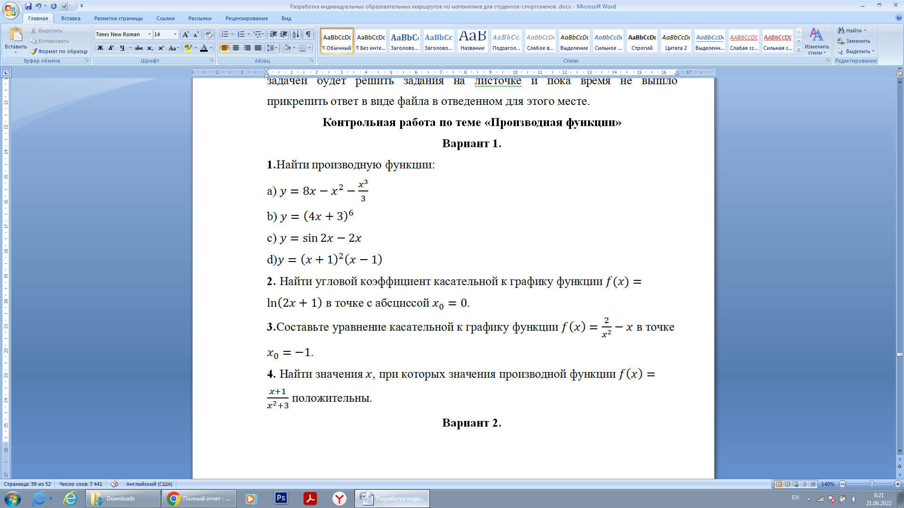This screenshot has width=904, height=508.
Task: Switch to the Вид tab
Action: coord(286,18)
